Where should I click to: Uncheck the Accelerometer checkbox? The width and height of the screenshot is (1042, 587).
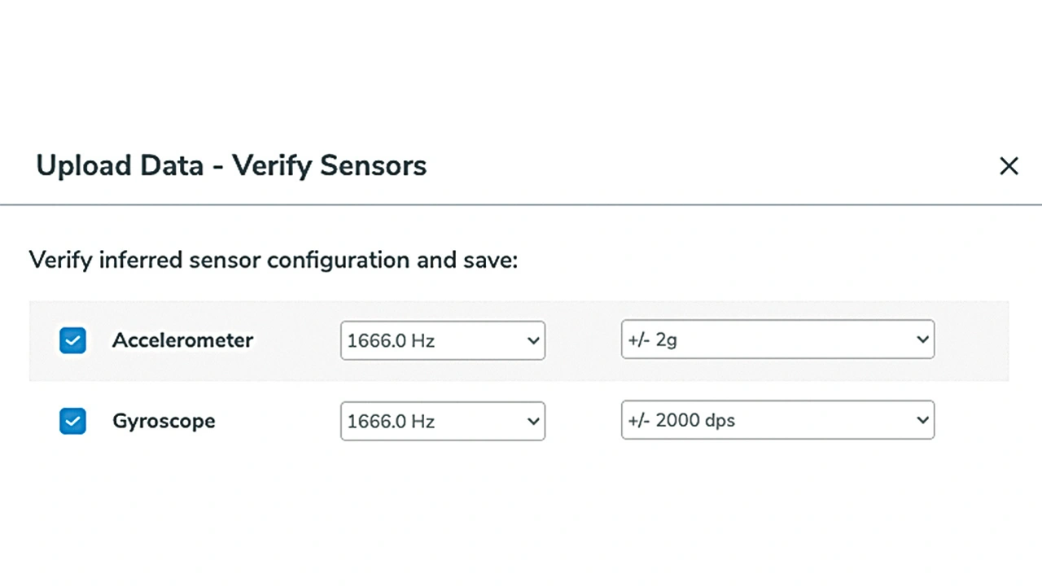point(72,340)
